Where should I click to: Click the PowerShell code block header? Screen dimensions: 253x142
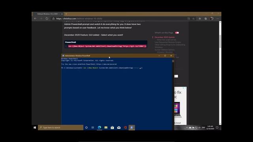[106, 42]
